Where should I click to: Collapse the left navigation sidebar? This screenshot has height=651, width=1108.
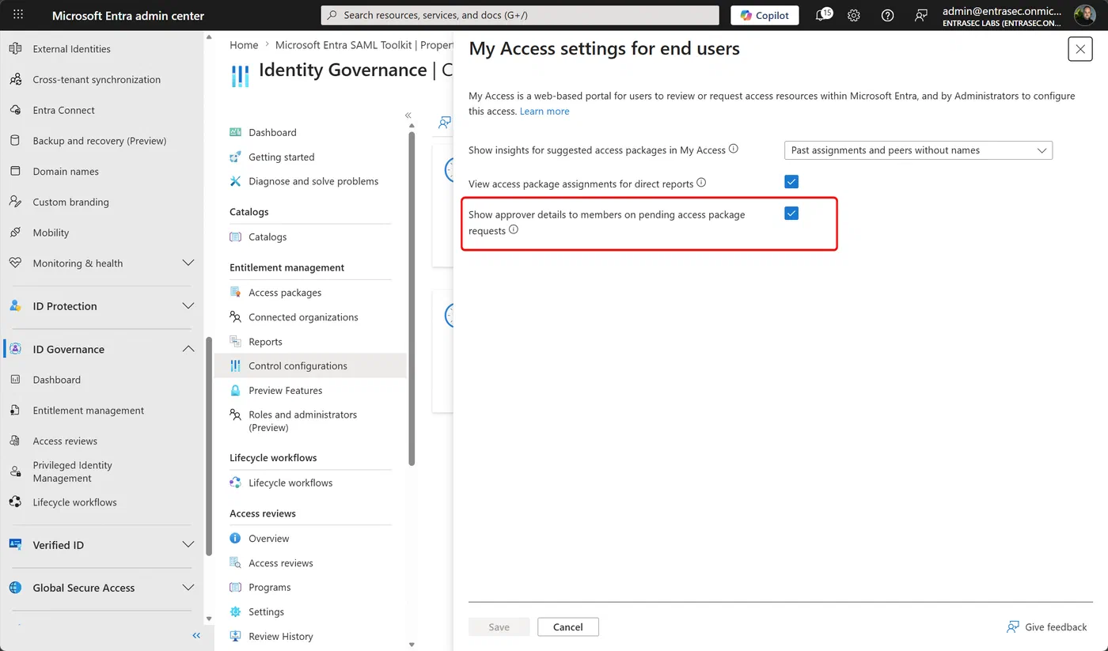[x=196, y=636]
